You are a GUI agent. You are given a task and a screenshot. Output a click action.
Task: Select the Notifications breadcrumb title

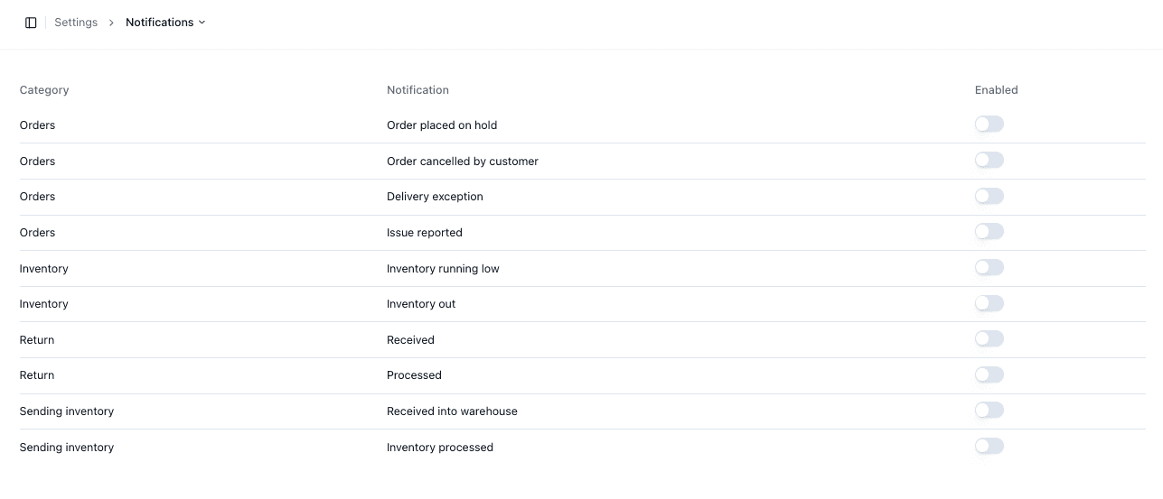click(159, 23)
